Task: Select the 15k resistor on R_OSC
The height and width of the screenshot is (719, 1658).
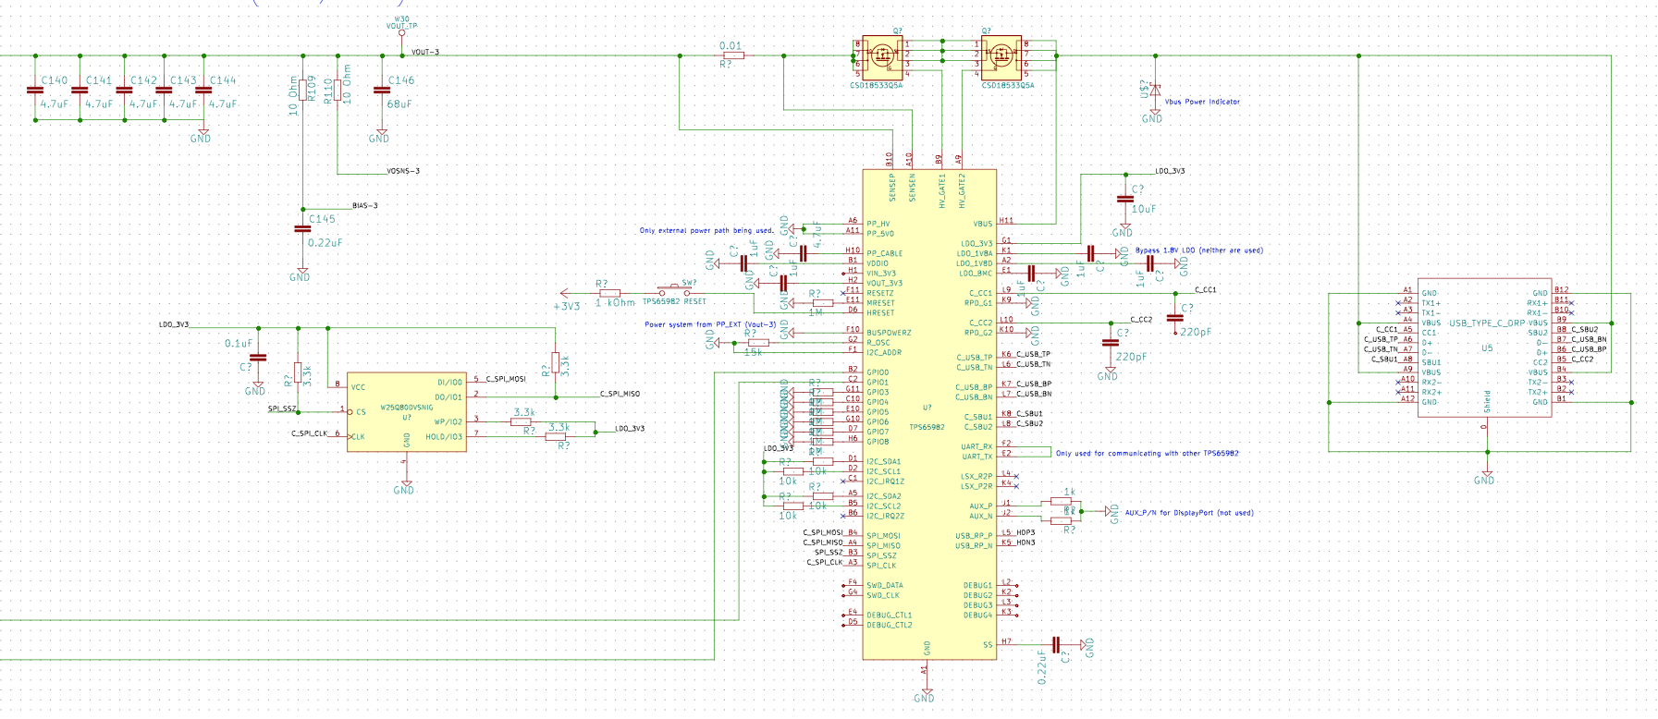Action: (x=756, y=343)
